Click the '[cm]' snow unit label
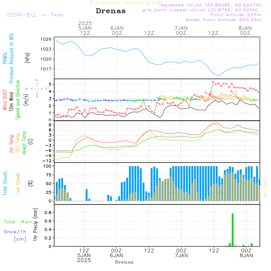The image size is (271, 271). click(20, 239)
